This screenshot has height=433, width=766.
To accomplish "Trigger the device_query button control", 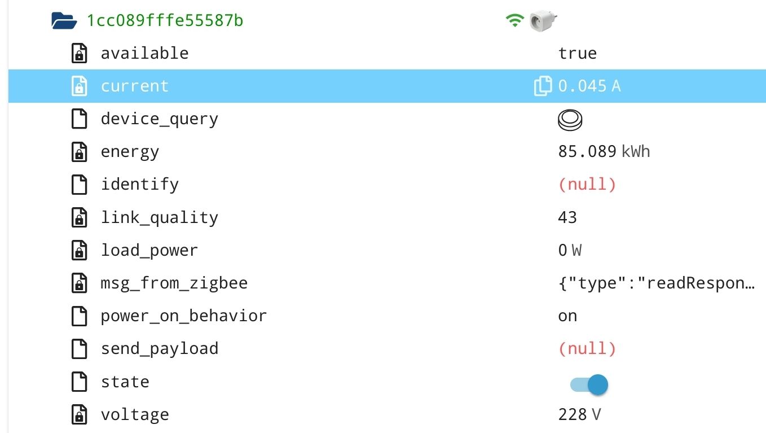I will pos(570,119).
